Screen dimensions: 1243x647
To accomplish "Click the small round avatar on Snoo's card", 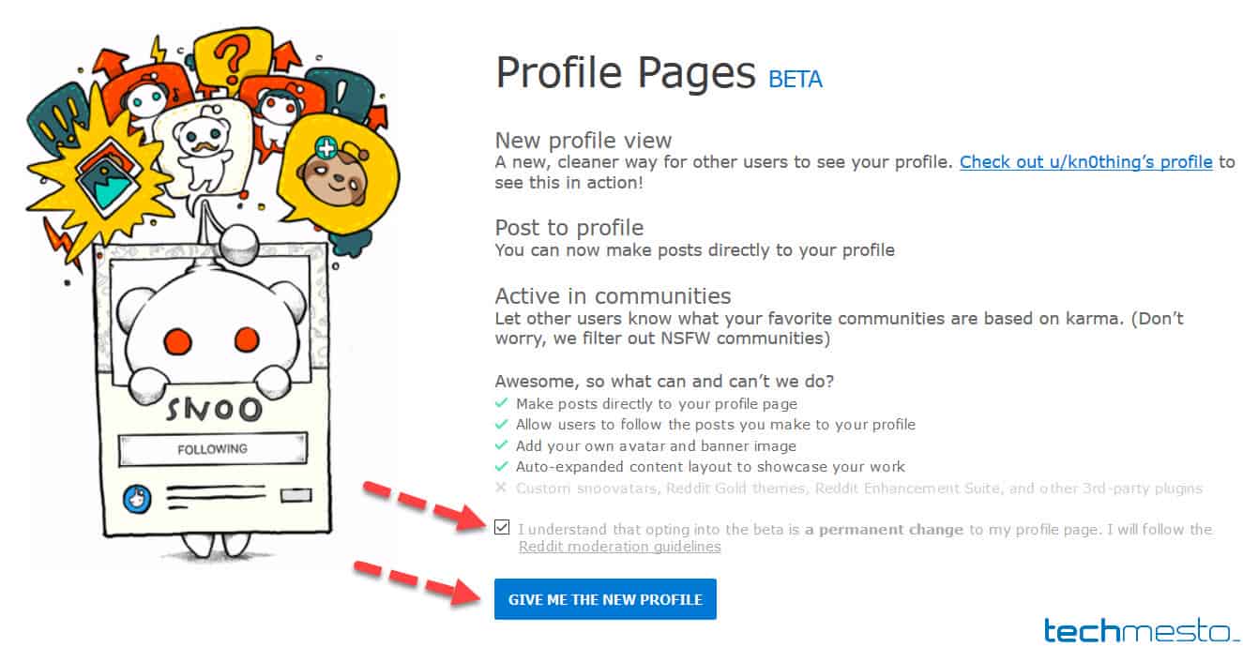I will pos(139,498).
